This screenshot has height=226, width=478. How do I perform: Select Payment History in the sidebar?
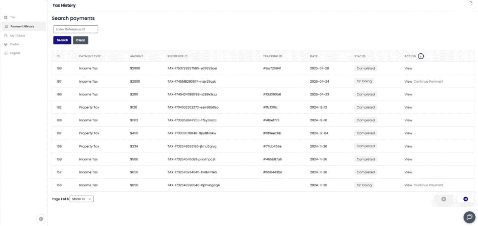pos(24,27)
